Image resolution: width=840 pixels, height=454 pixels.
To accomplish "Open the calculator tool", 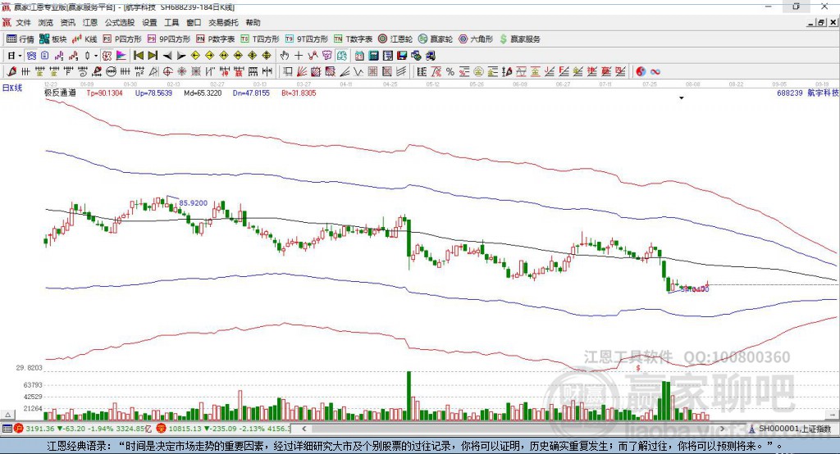I will (373, 55).
